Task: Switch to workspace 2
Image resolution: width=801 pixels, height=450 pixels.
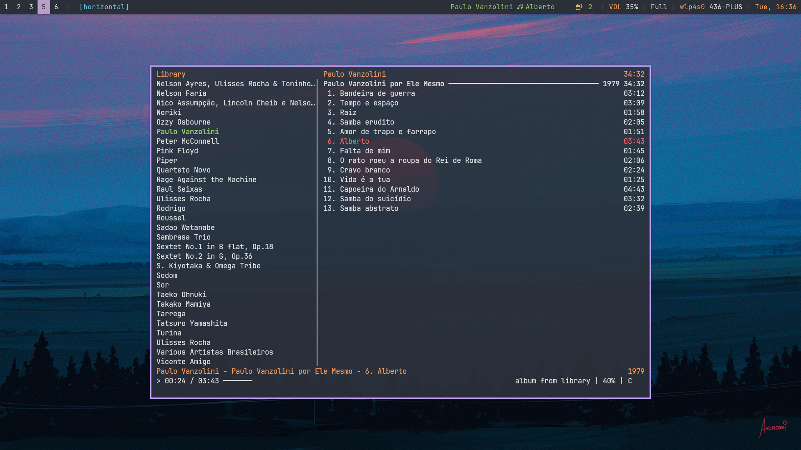Action: [19, 7]
